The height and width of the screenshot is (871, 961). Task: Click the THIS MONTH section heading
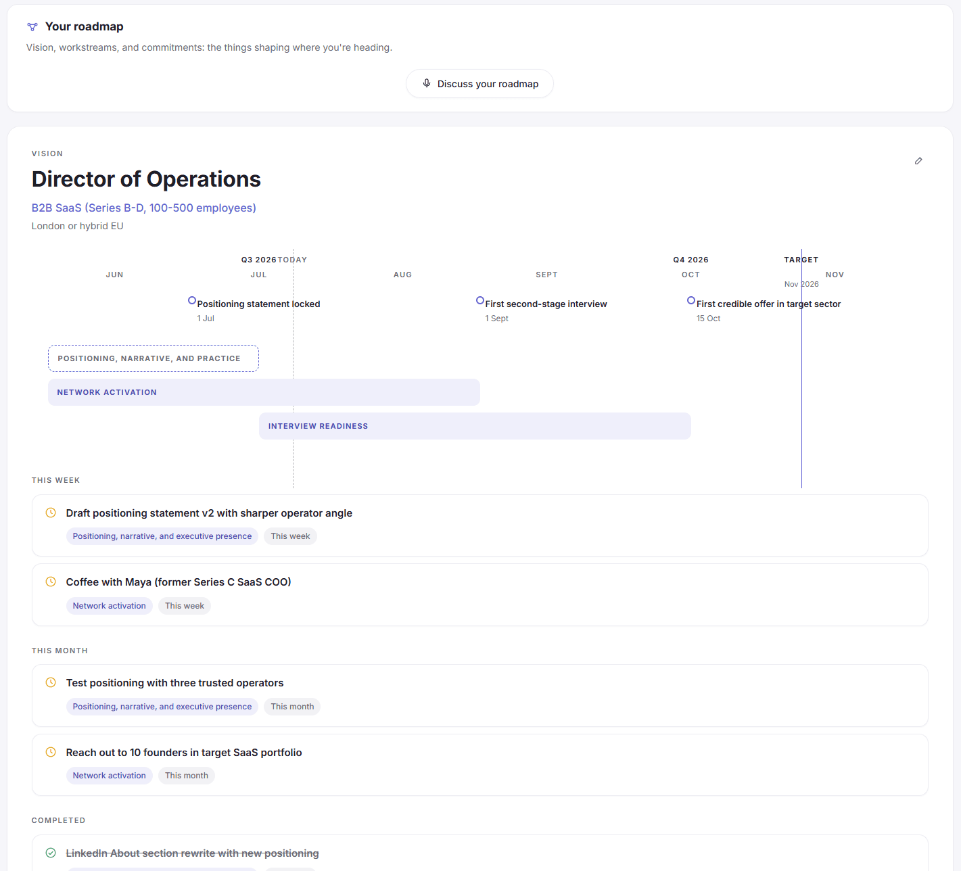tap(60, 651)
